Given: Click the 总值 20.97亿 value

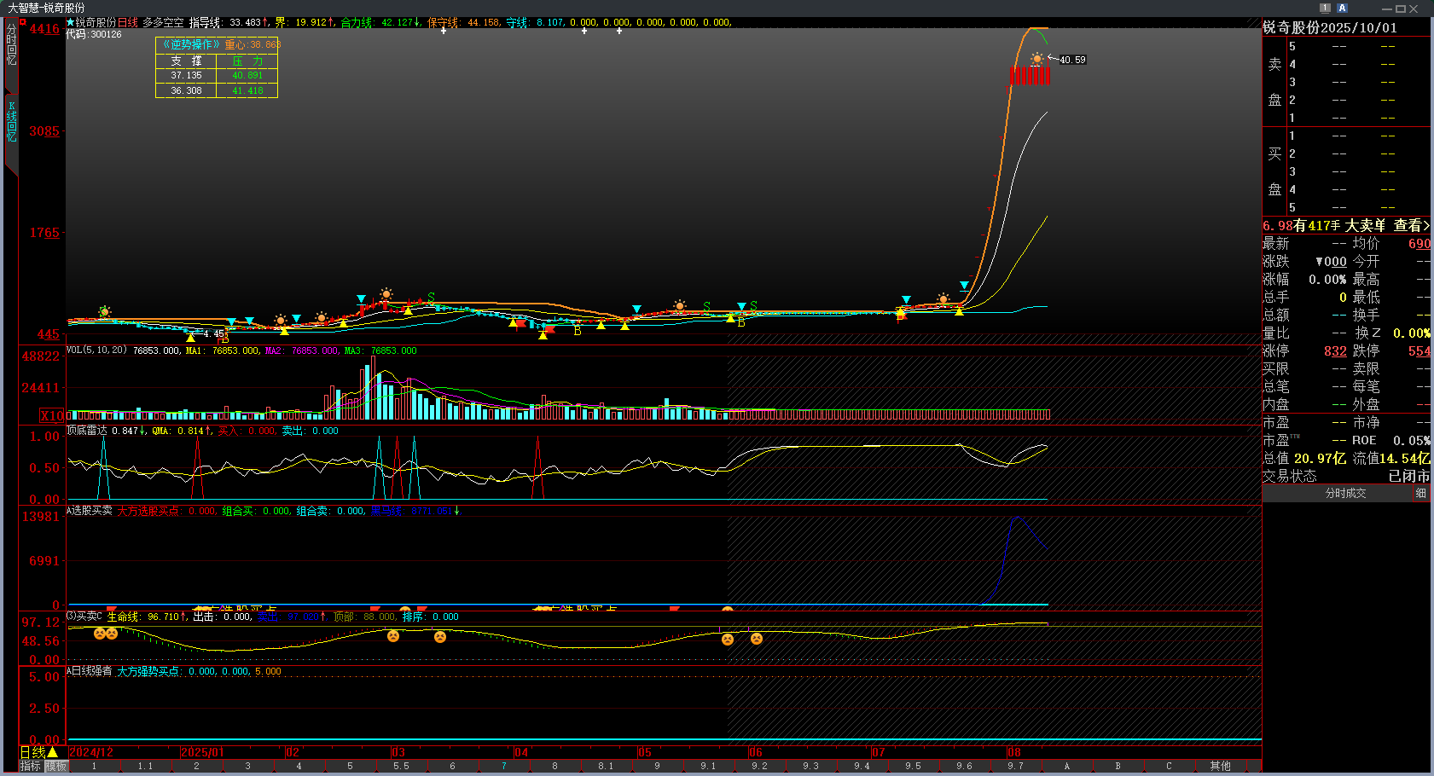Looking at the screenshot, I should click(x=1320, y=459).
